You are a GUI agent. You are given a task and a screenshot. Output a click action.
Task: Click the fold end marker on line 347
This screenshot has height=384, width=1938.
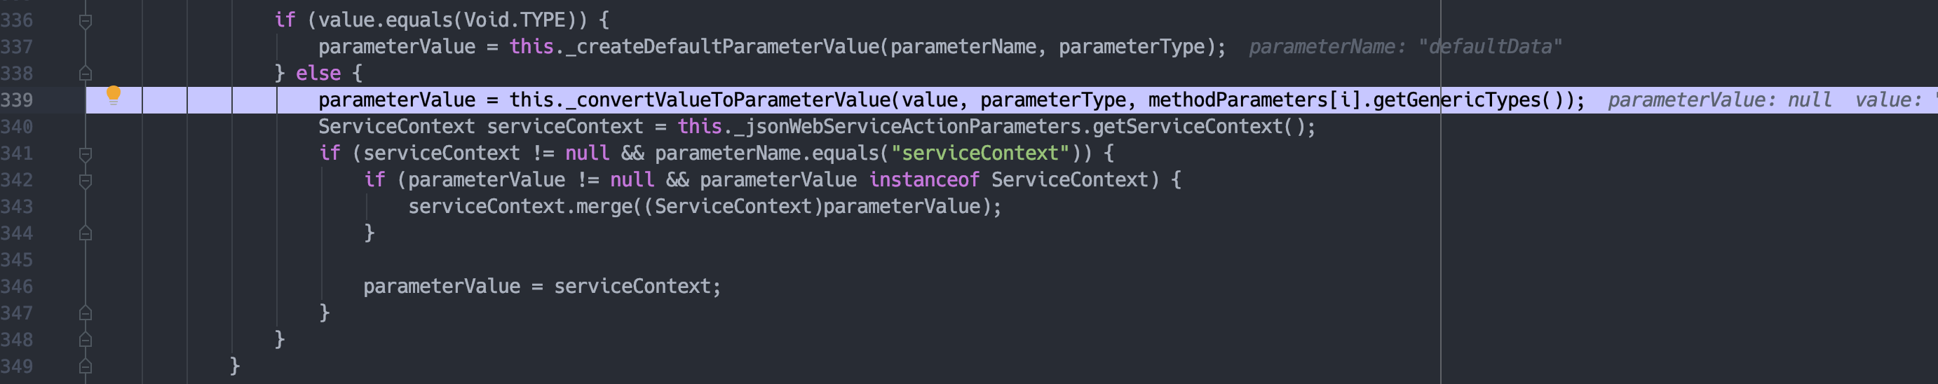click(86, 313)
